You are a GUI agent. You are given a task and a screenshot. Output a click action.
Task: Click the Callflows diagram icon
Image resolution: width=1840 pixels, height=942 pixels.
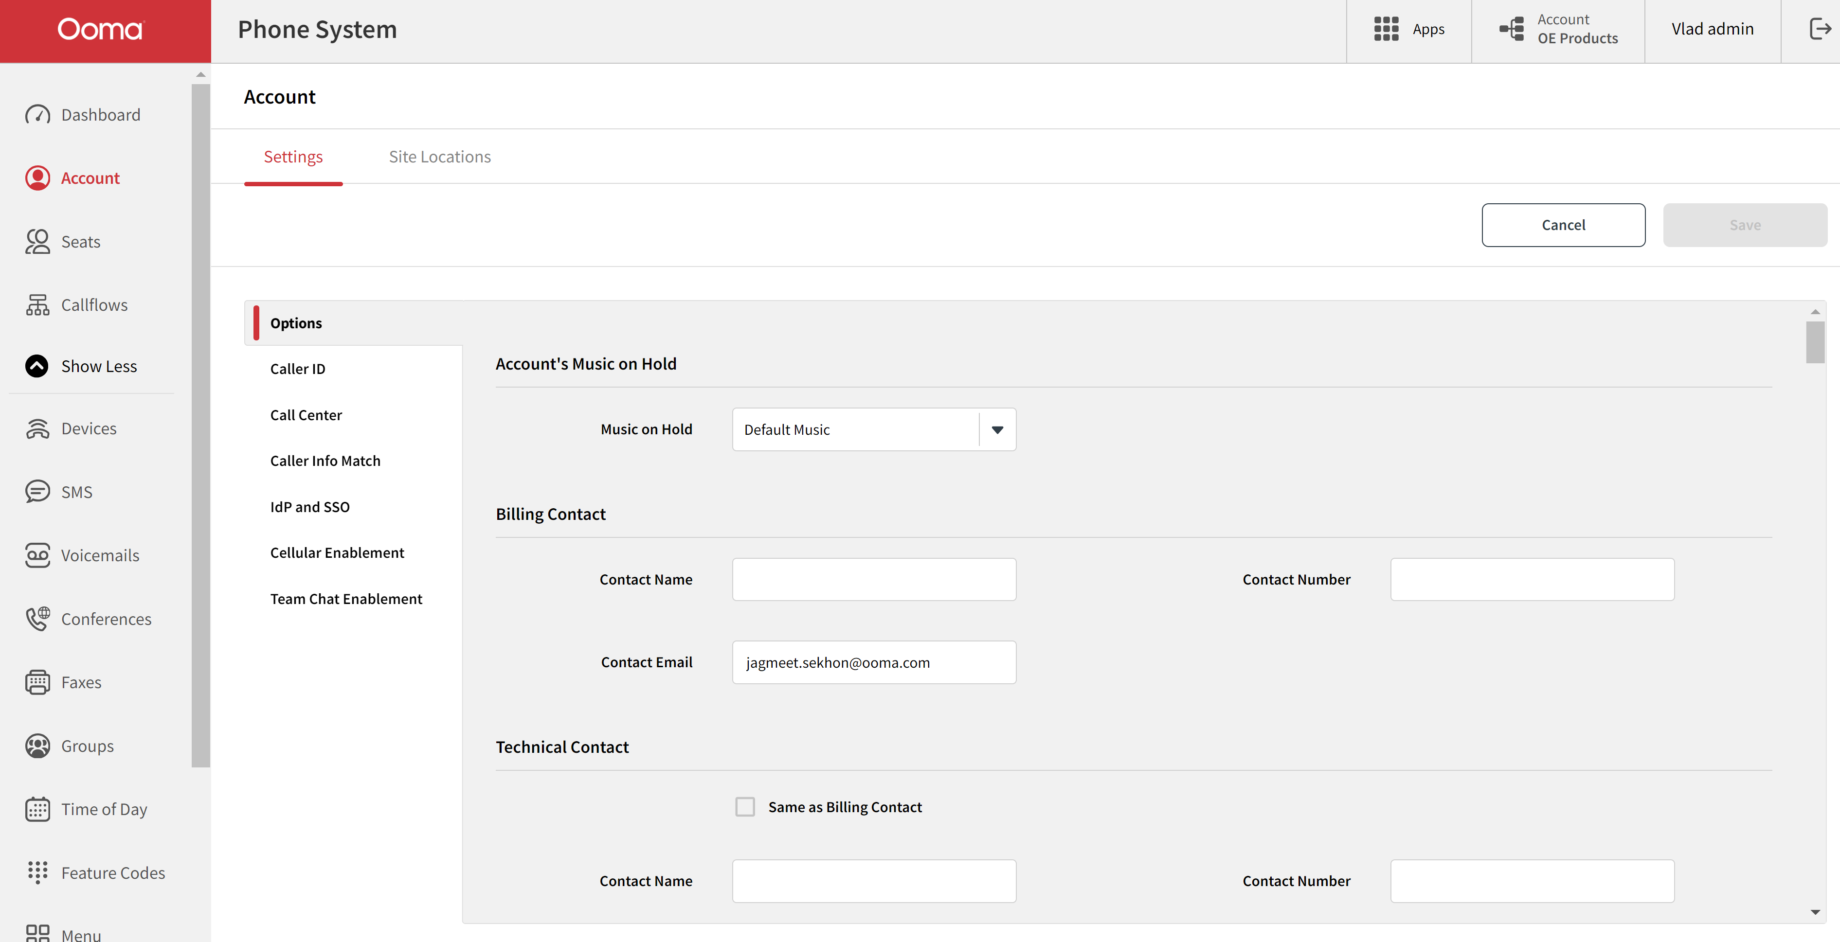(x=37, y=305)
